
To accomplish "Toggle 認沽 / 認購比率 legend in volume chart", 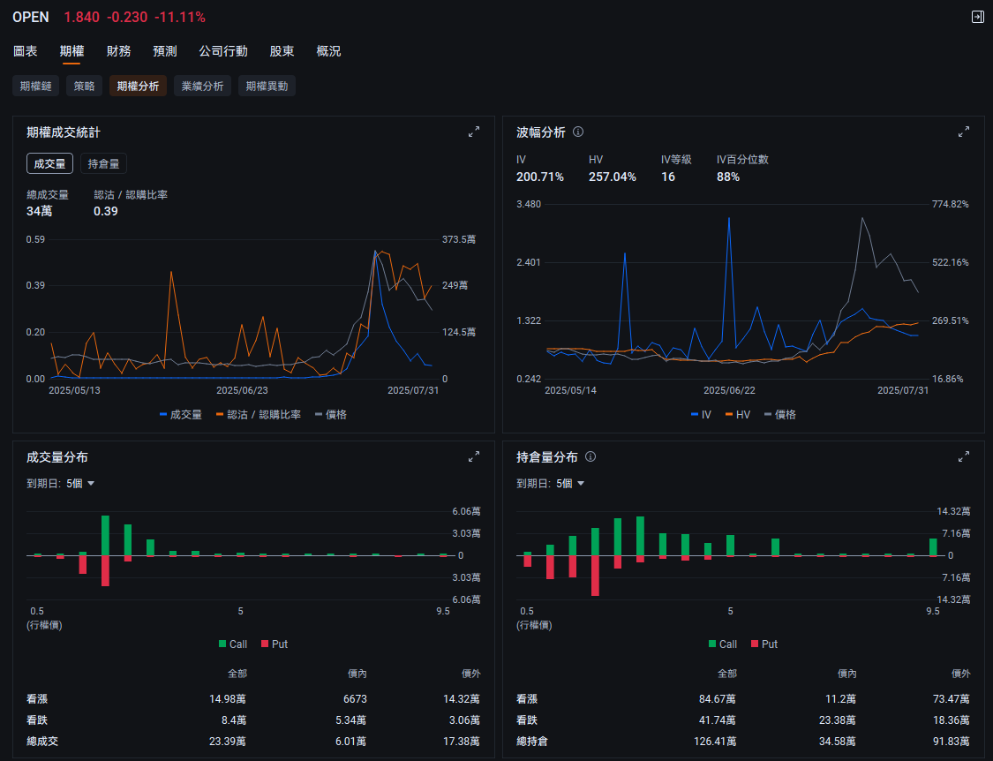I will coord(258,414).
